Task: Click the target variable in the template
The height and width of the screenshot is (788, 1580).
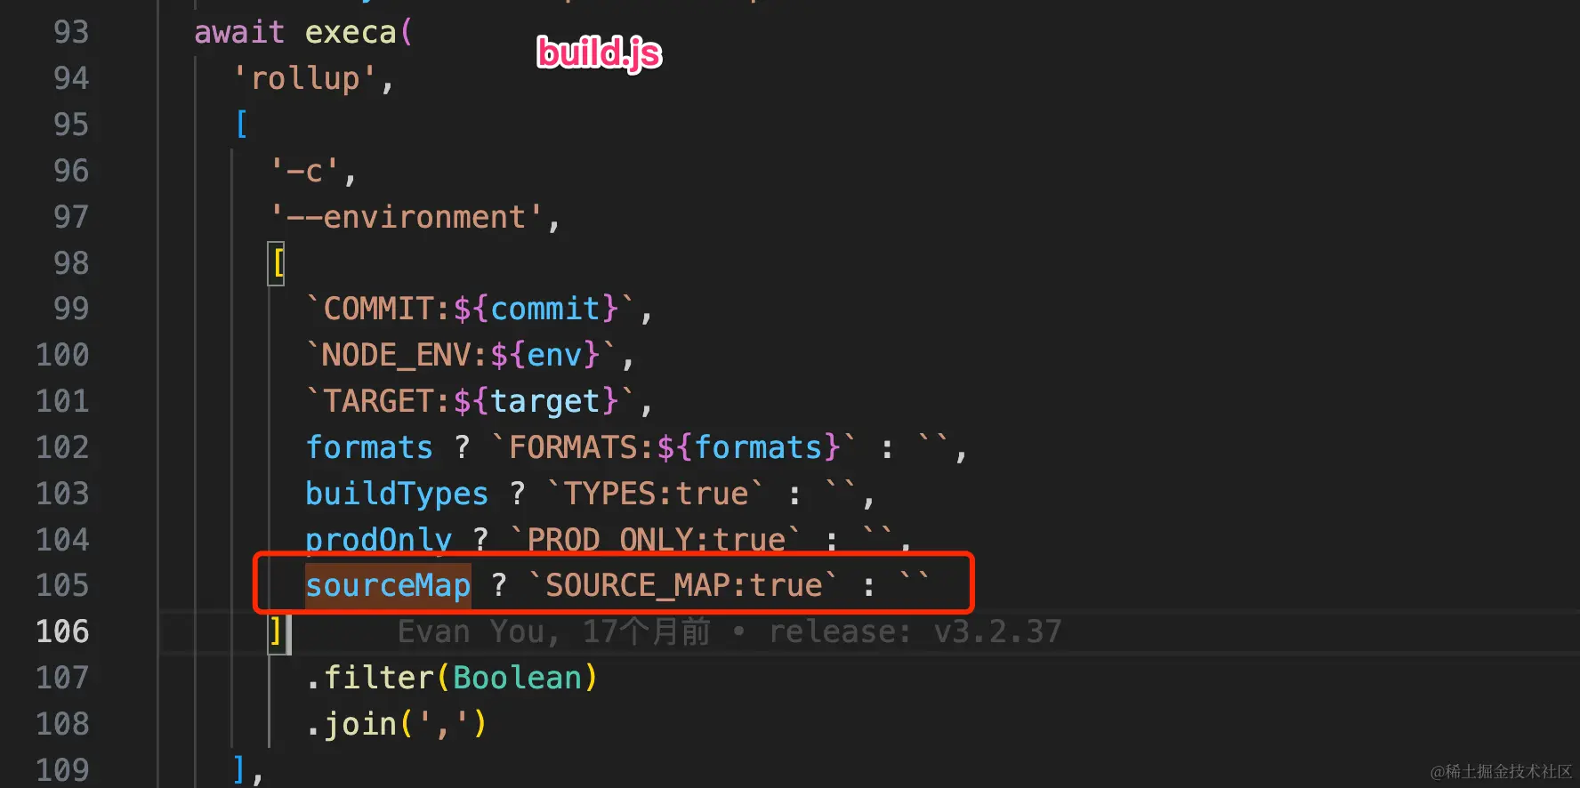Action: point(545,402)
